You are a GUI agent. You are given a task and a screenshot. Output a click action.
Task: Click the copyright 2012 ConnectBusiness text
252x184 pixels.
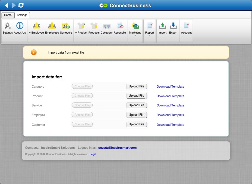[57, 154]
